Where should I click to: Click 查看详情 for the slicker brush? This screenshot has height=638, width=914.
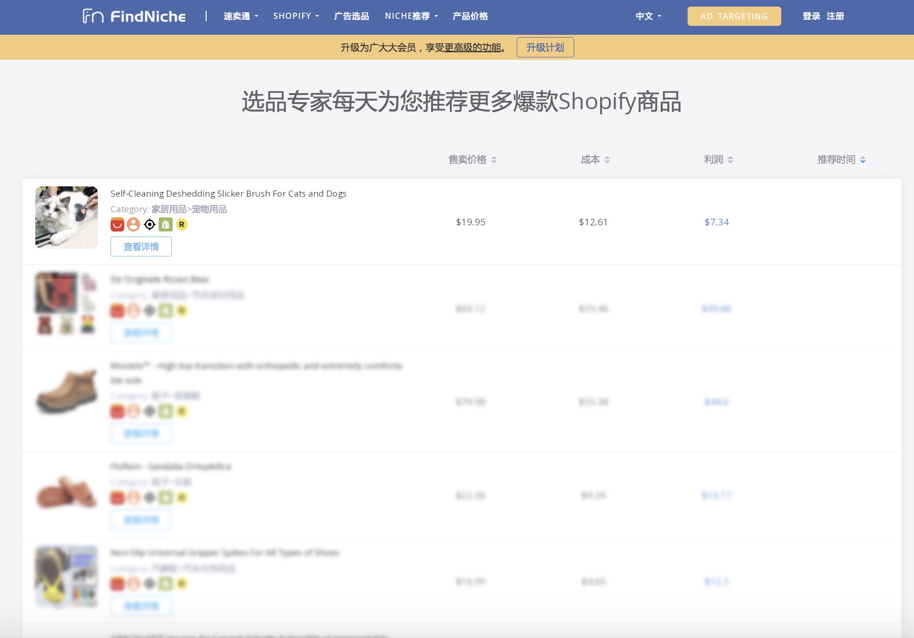coord(141,247)
